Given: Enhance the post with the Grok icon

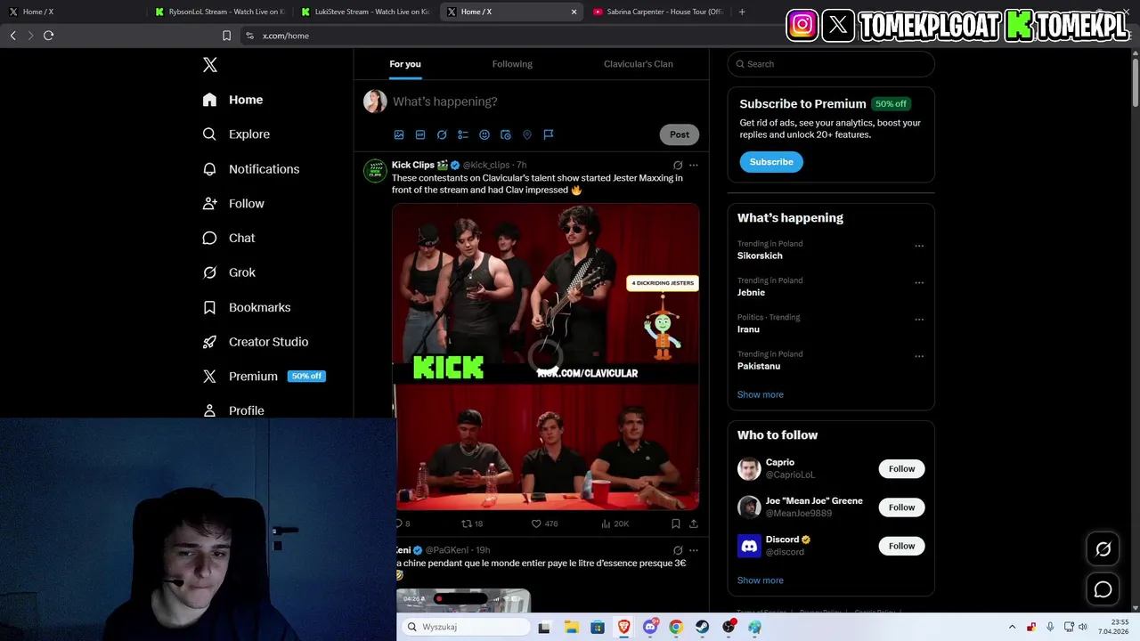Looking at the screenshot, I should tap(442, 134).
